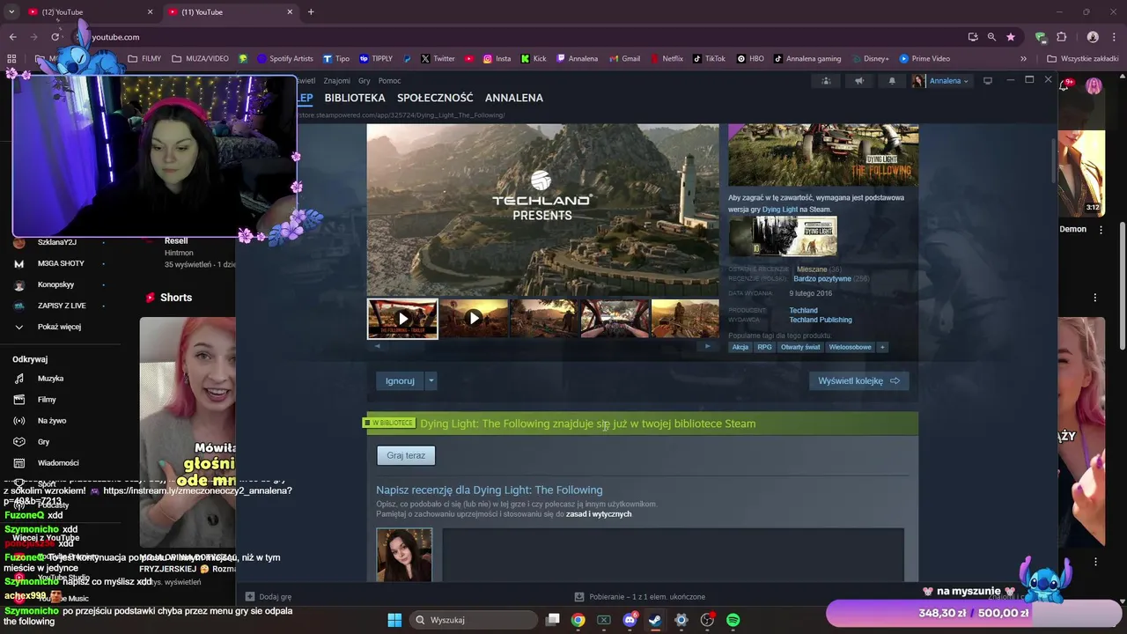Click the Ignoruj button
Viewport: 1127px width, 634px height.
pyautogui.click(x=400, y=381)
